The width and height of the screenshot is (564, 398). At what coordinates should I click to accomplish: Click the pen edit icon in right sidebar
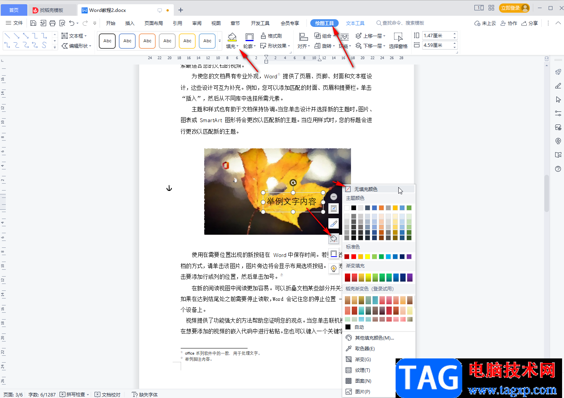click(x=558, y=86)
